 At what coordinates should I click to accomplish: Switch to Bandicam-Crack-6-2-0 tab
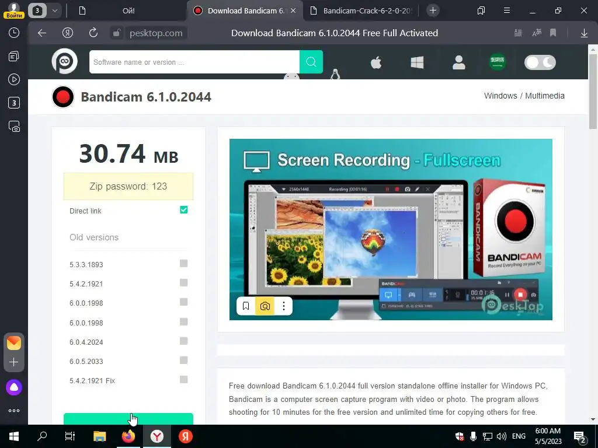coord(361,10)
